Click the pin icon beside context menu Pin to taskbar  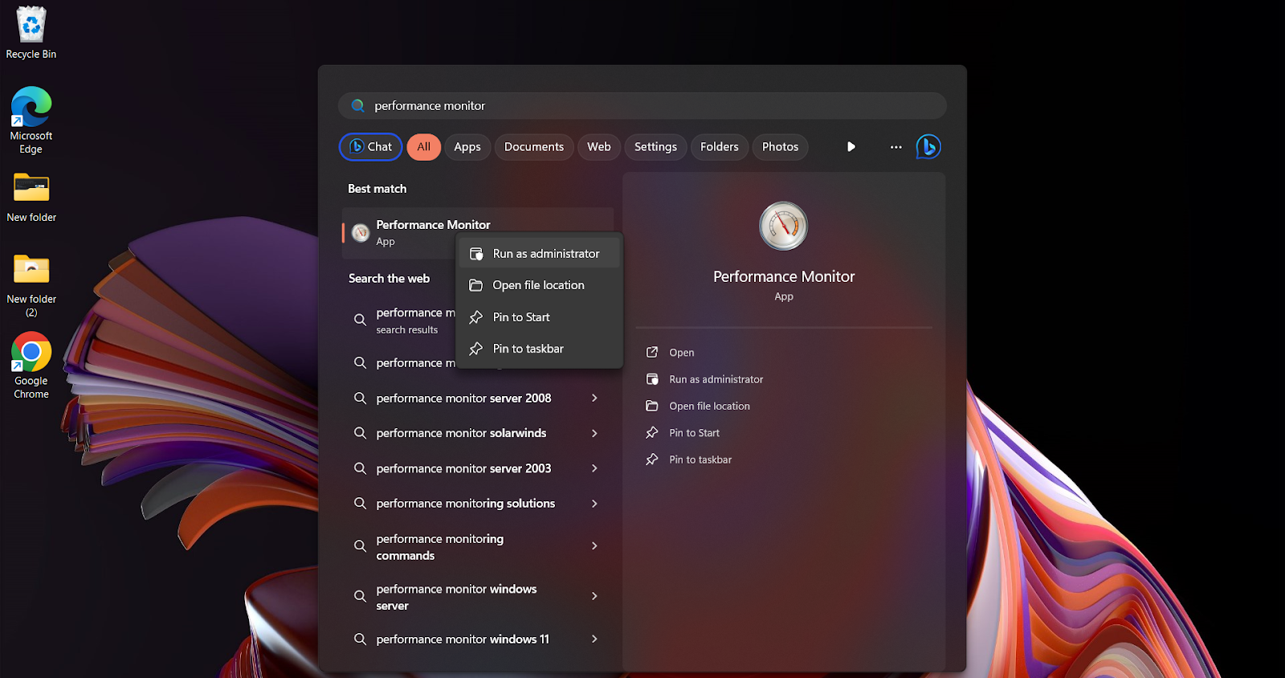tap(476, 349)
